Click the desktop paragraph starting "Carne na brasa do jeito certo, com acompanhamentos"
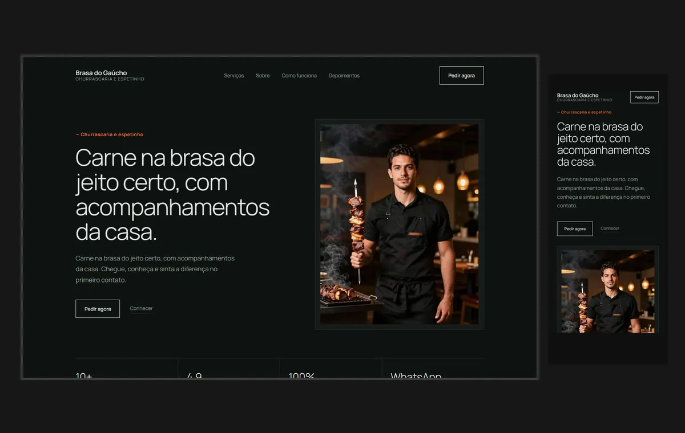685x433 pixels. 155,269
